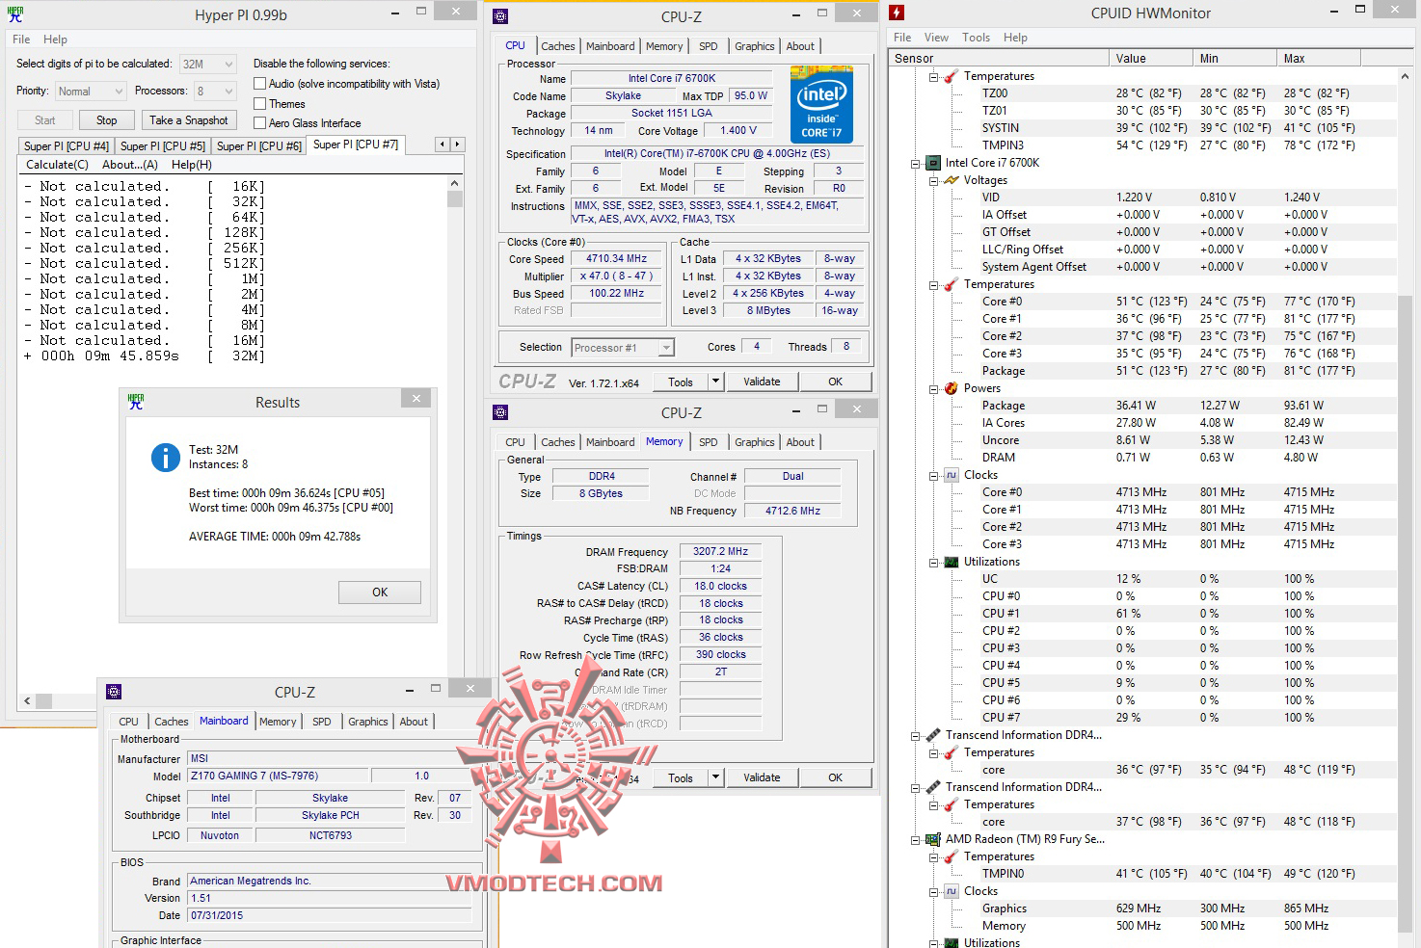Enable the Audio (solve incompatibility with Vista) checkbox
This screenshot has width=1421, height=948.
pyautogui.click(x=259, y=84)
